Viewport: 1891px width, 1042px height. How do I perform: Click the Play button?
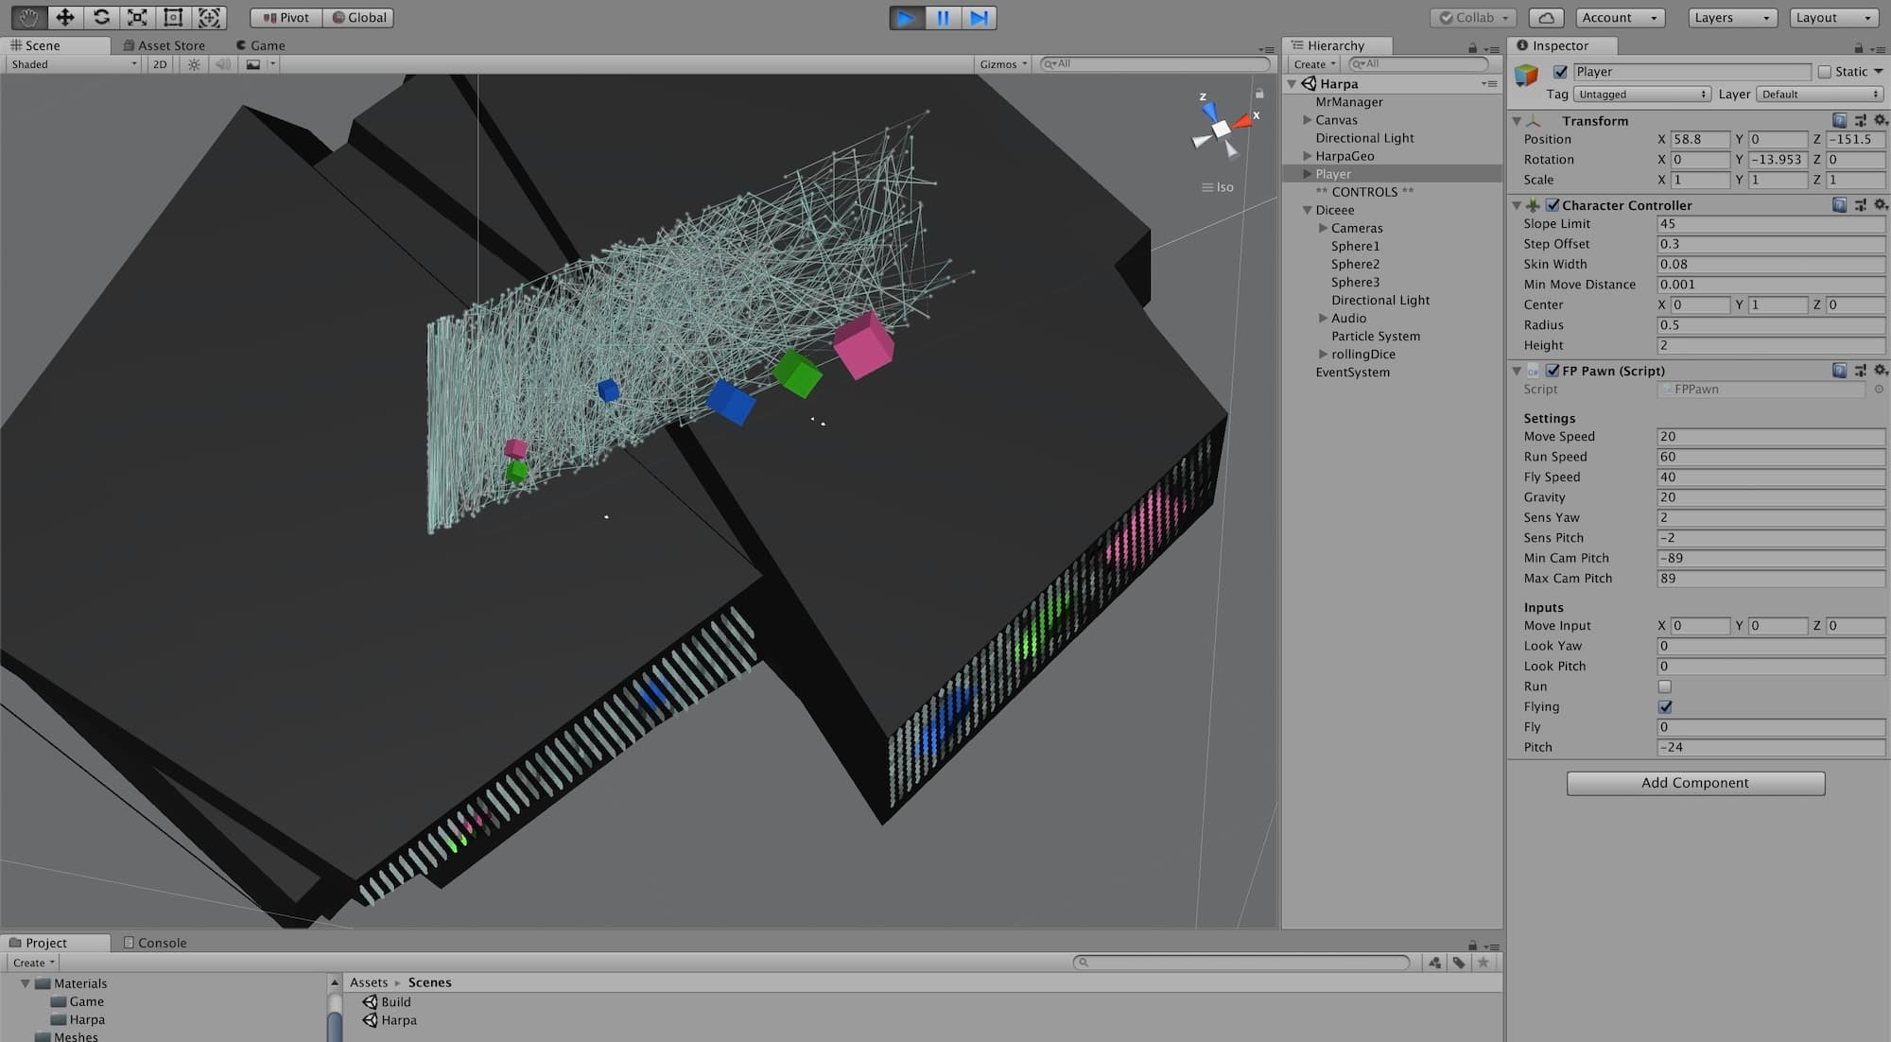[x=907, y=17]
